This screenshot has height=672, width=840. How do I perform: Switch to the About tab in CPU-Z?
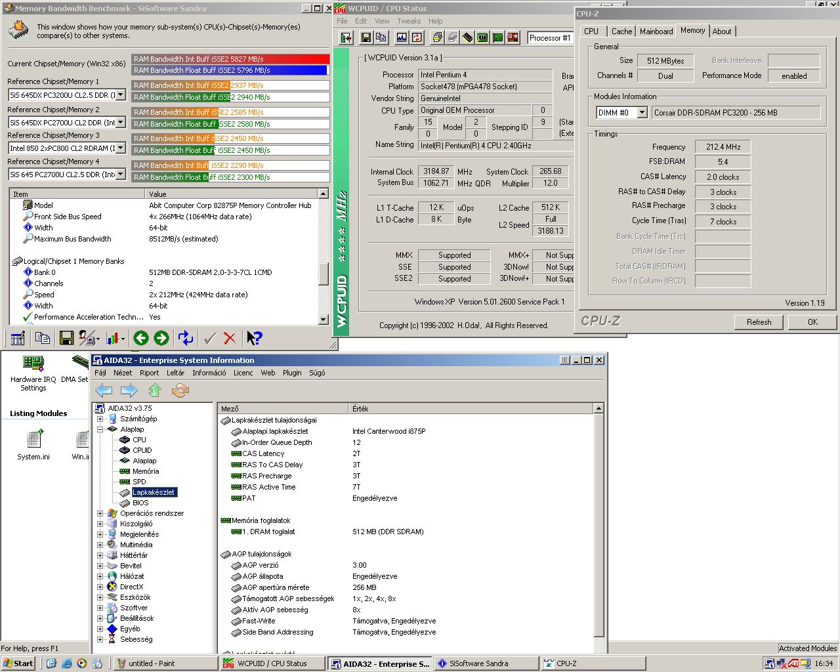(722, 31)
